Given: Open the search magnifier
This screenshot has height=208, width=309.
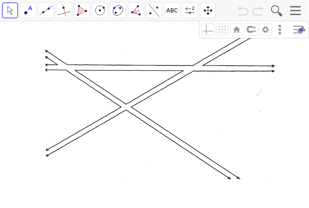Looking at the screenshot, I should pyautogui.click(x=277, y=11).
